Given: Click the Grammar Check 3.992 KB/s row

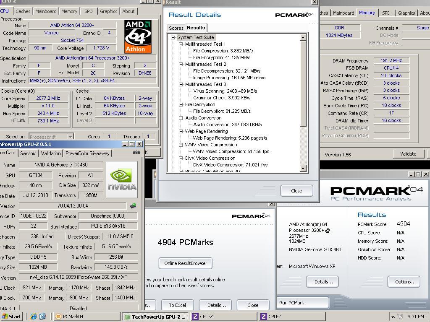Looking at the screenshot, I should [x=222, y=98].
